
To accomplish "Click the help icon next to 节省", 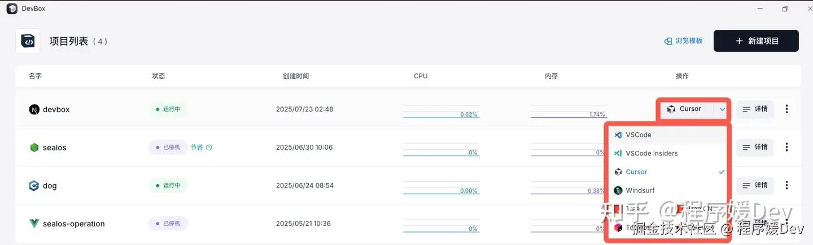I will click(x=209, y=148).
